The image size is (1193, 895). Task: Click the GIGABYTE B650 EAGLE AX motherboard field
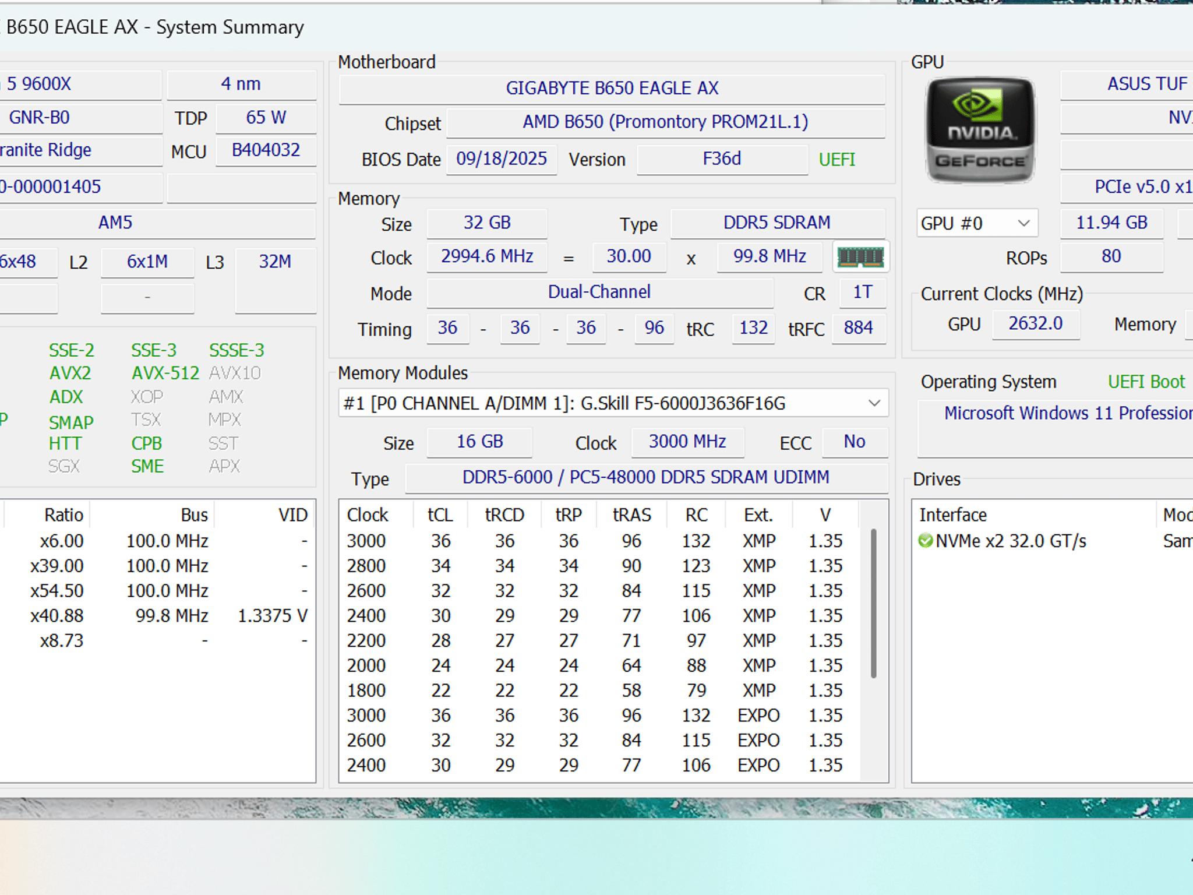[612, 88]
